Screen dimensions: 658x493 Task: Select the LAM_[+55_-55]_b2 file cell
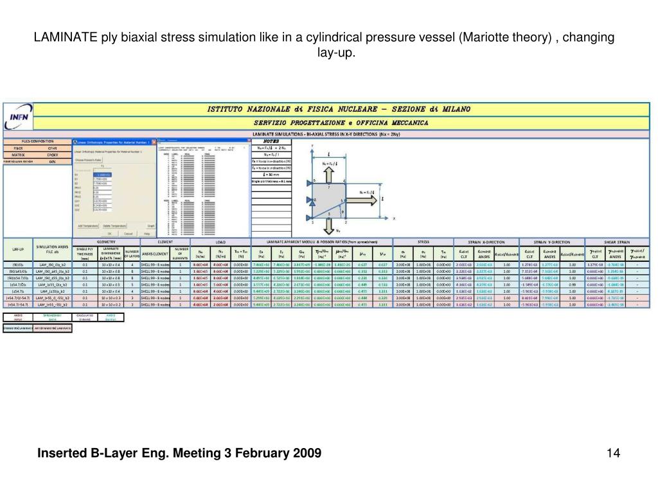[53, 305]
